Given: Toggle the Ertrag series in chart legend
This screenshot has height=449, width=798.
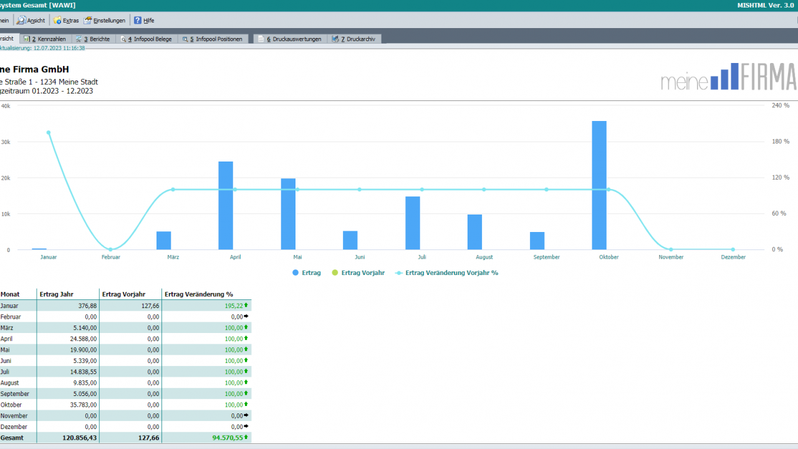Looking at the screenshot, I should pos(306,273).
